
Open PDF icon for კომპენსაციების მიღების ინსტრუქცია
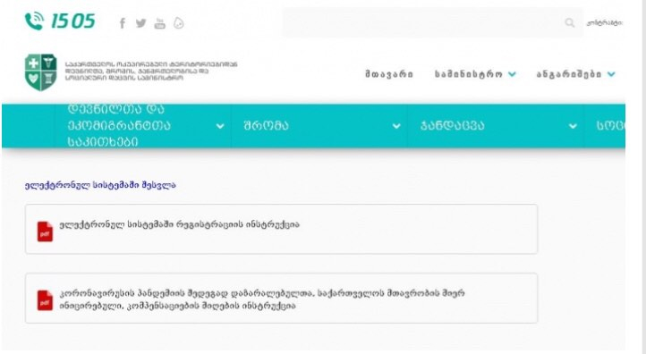(x=45, y=300)
